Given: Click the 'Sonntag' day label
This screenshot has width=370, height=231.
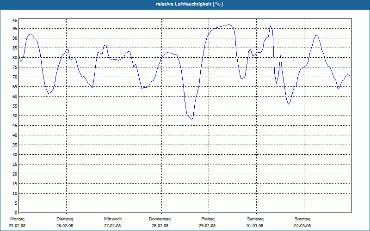Looking at the screenshot, I should [x=302, y=219].
